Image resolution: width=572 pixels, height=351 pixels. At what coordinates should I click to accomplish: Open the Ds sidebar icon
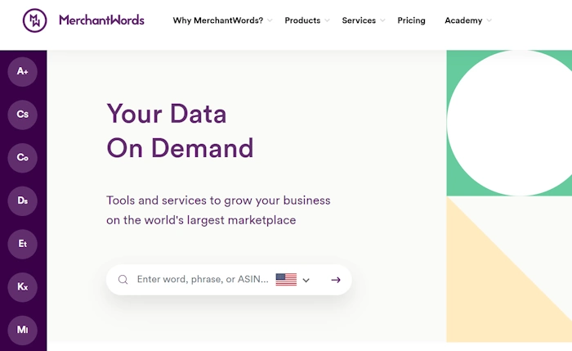click(23, 201)
